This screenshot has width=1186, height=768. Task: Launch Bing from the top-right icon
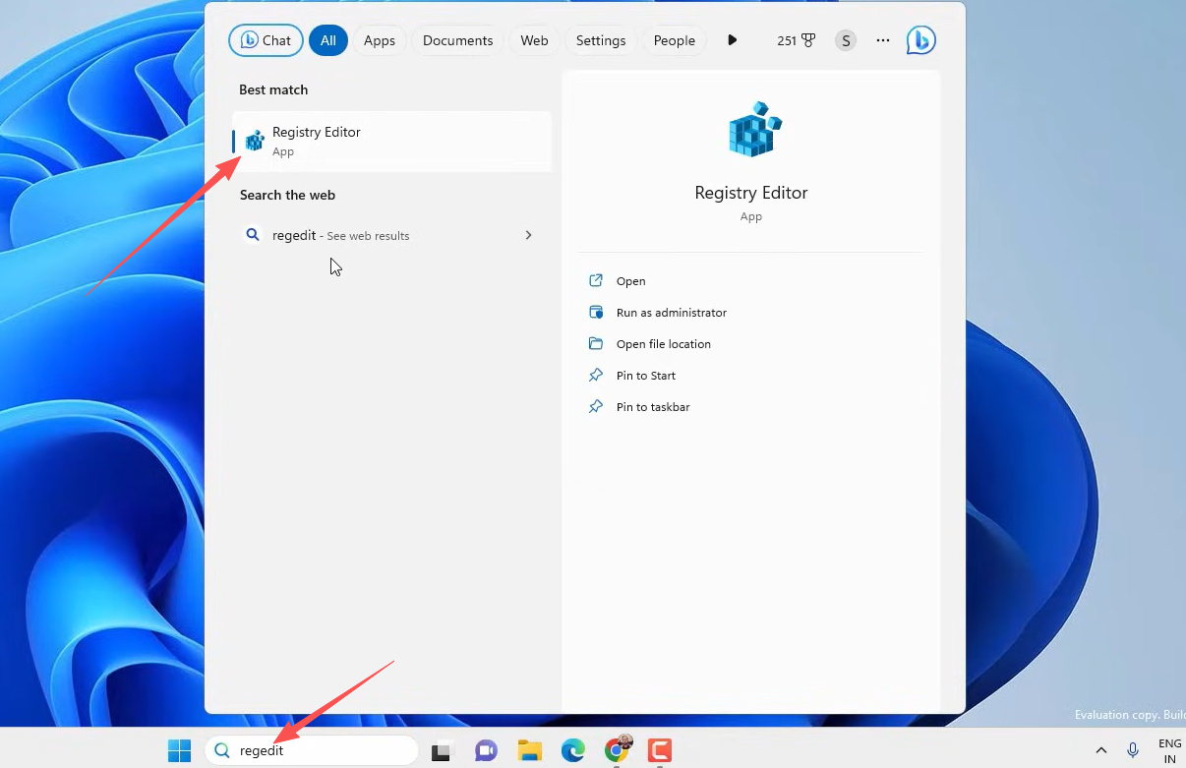(x=921, y=40)
